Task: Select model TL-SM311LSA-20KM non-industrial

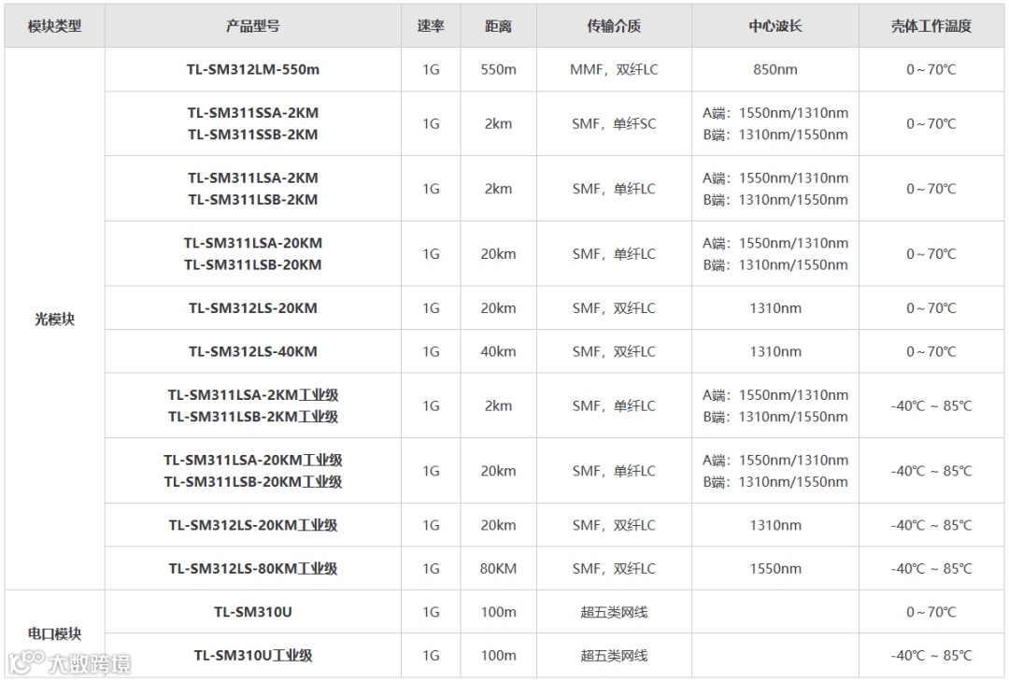Action: click(253, 243)
